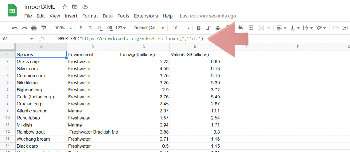The height and width of the screenshot is (152, 350).
Task: Open the 100% zoom dropdown
Action: click(63, 28)
